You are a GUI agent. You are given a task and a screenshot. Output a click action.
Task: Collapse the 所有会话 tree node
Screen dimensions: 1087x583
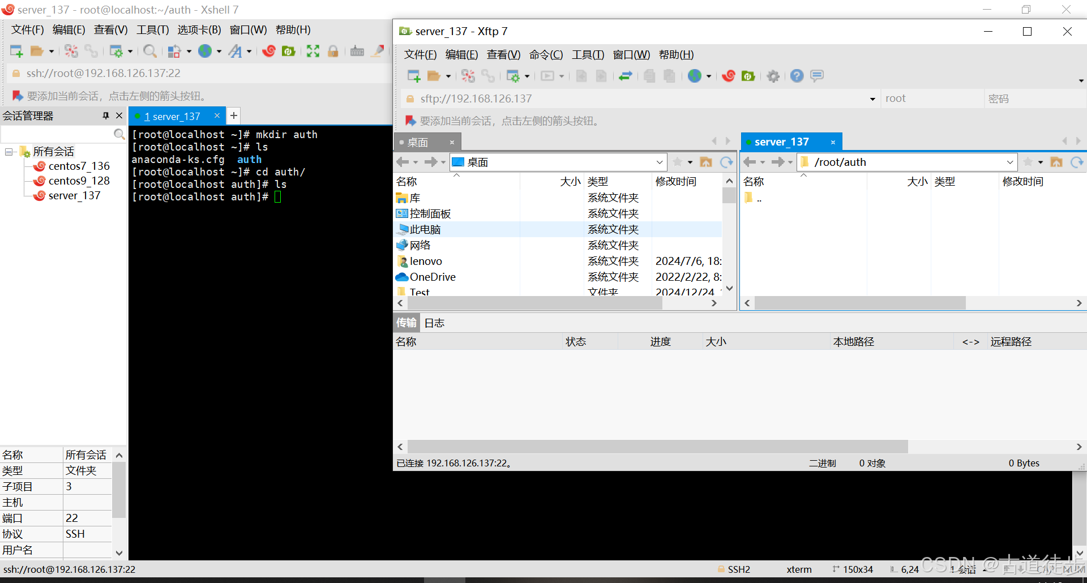9,152
